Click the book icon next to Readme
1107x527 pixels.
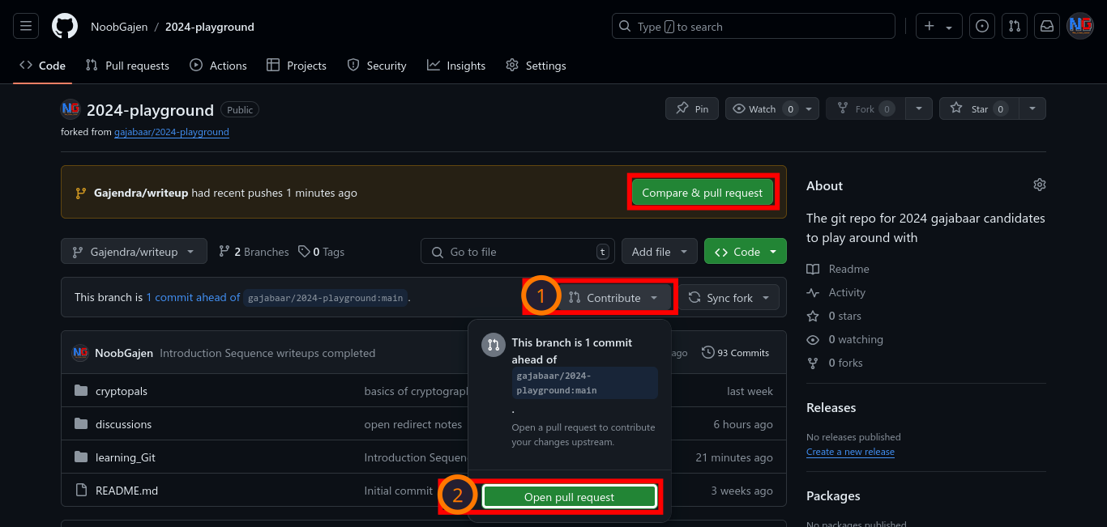click(x=813, y=269)
